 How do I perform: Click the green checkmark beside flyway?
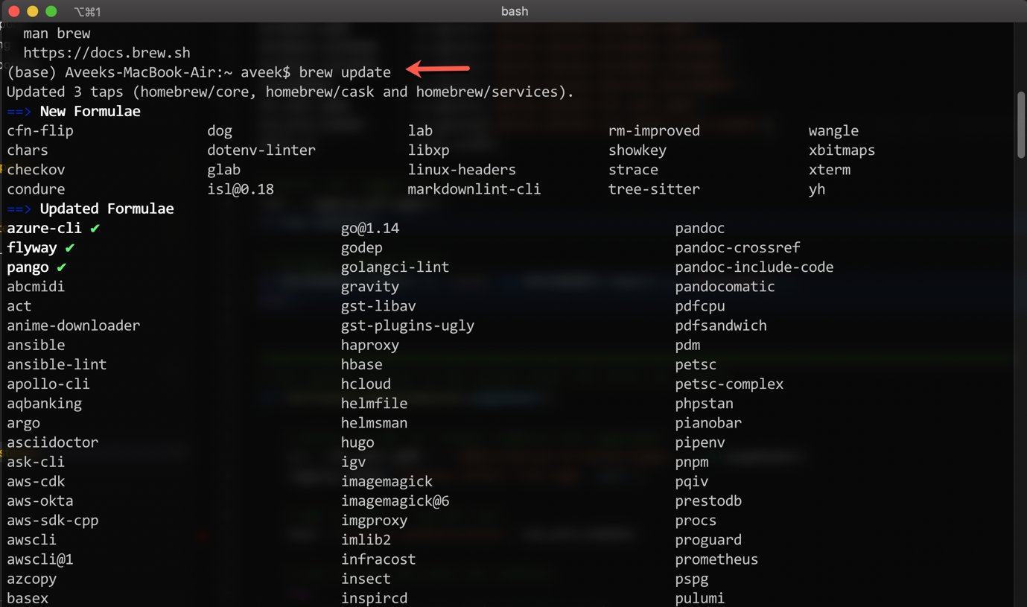pos(70,247)
